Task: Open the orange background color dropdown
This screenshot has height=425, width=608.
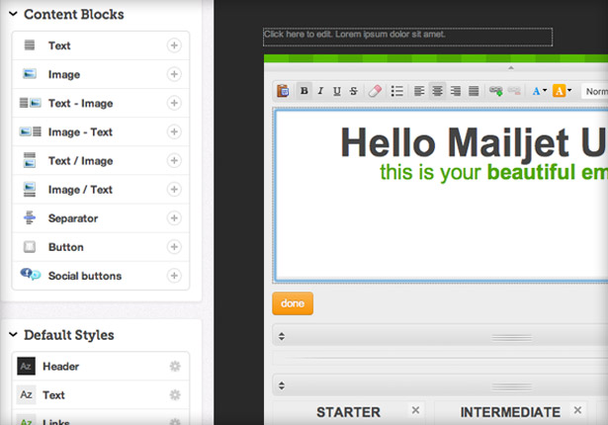Action: 562,91
